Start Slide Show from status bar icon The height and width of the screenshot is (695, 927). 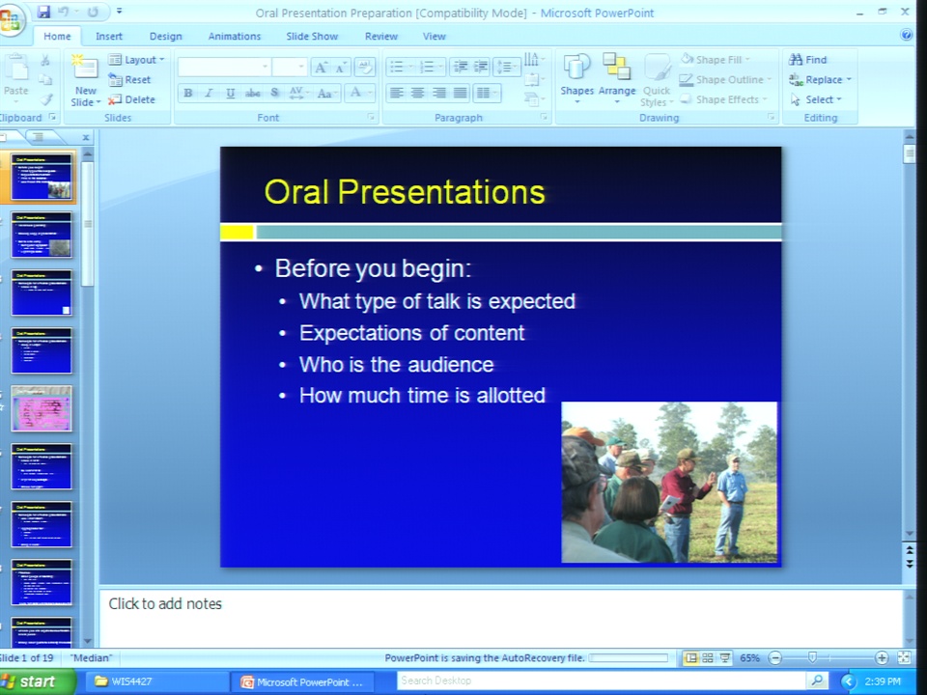click(725, 657)
